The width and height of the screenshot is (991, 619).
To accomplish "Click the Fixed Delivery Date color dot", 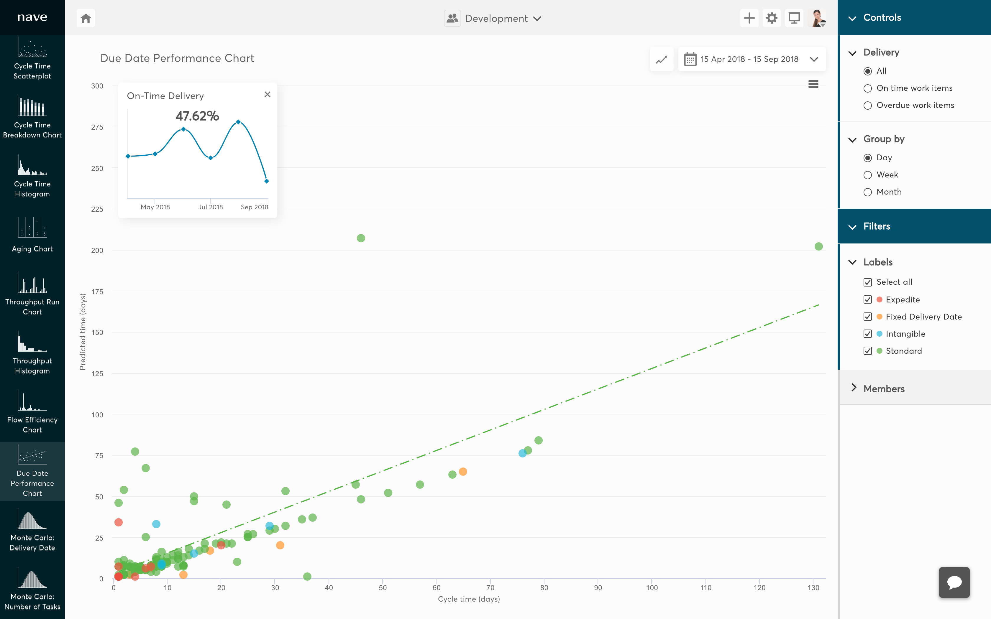I will [879, 317].
